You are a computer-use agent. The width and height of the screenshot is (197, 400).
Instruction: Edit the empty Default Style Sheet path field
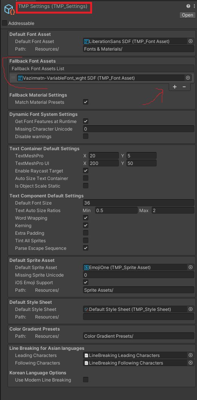coord(139,317)
